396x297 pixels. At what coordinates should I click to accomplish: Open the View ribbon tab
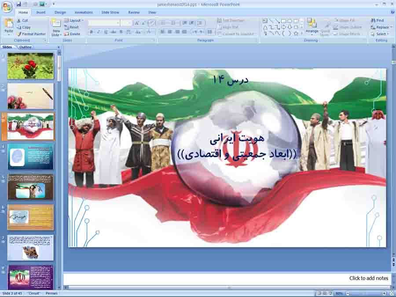(152, 12)
